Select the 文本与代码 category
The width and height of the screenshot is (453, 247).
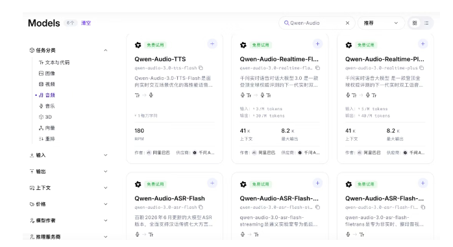[x=55, y=63]
